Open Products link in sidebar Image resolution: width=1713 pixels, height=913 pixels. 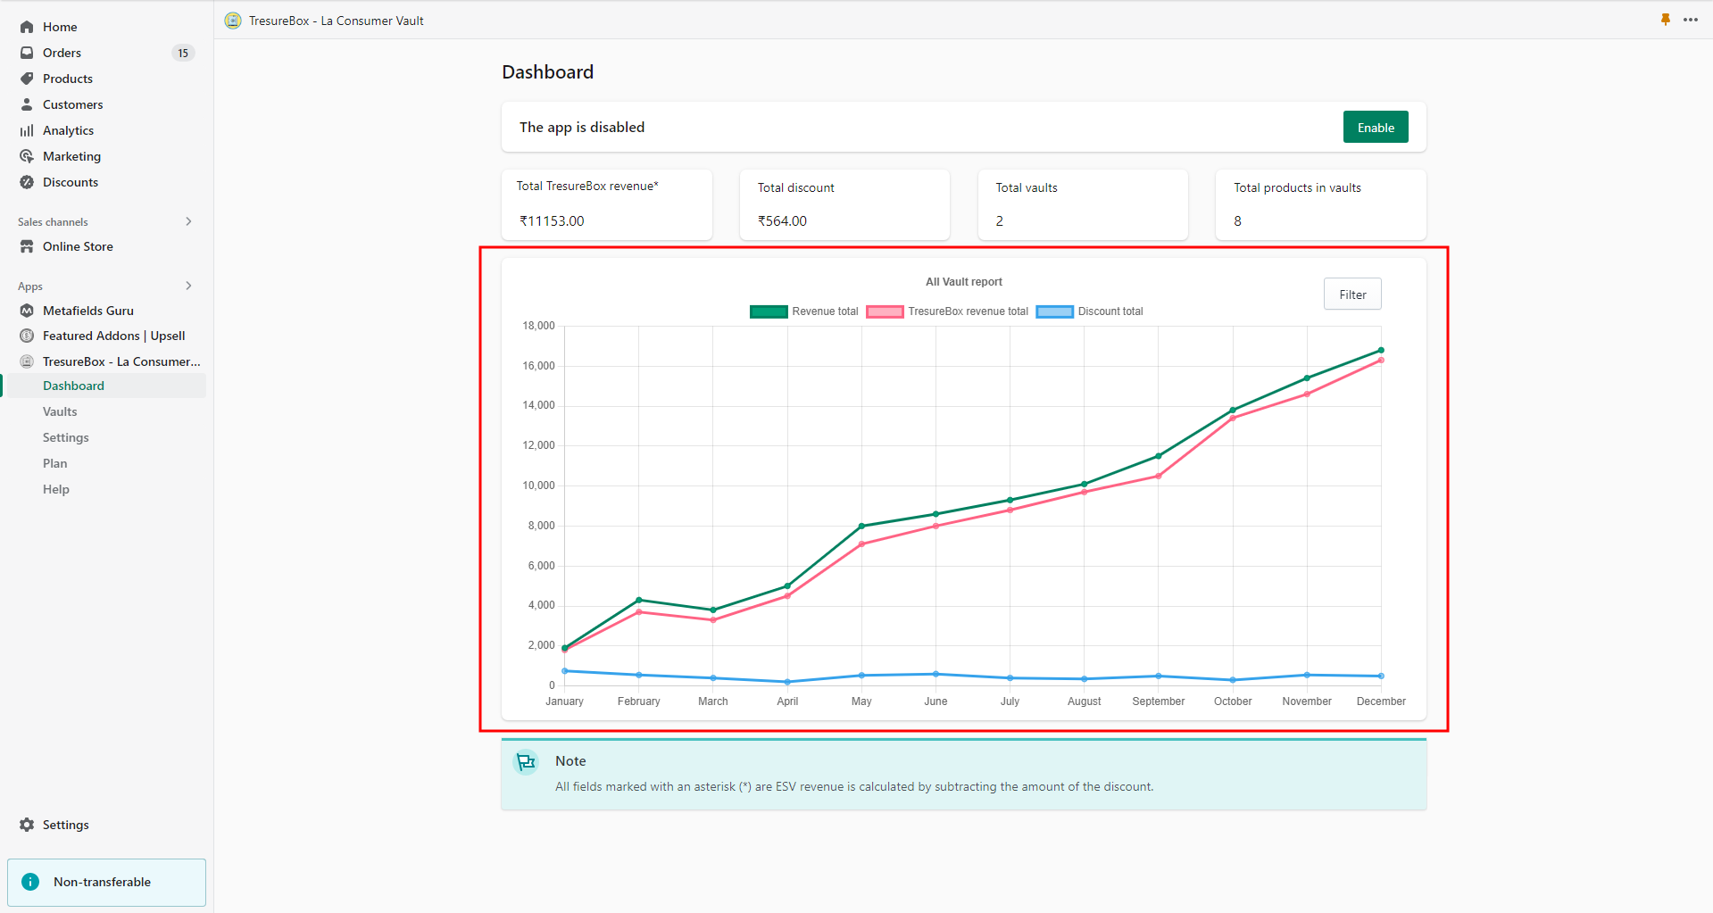[x=68, y=79]
